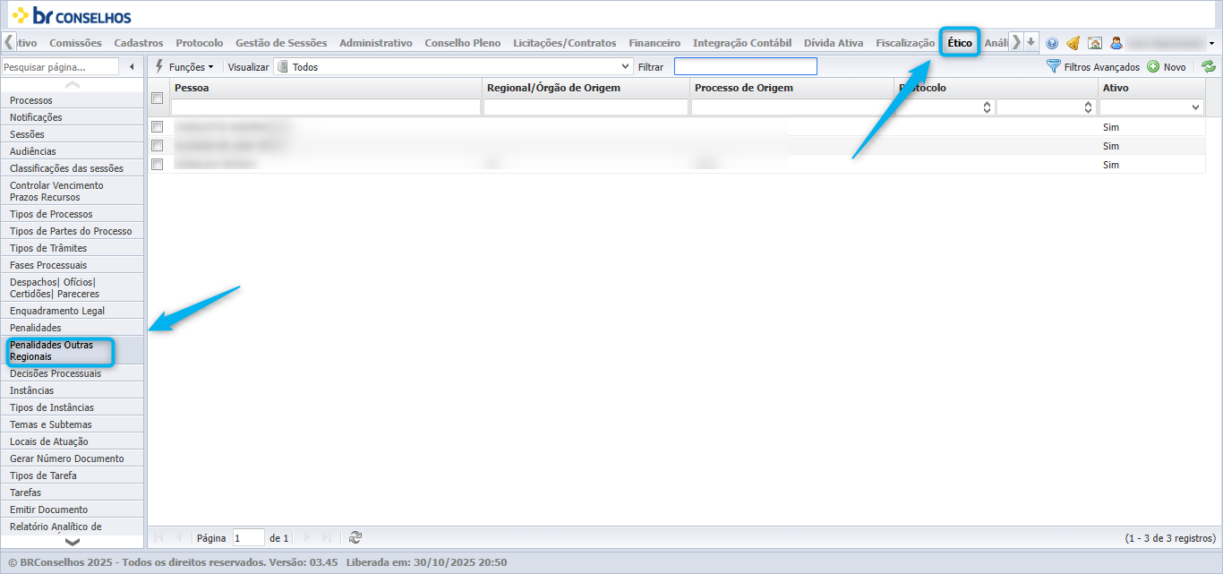Viewport: 1223px width, 574px height.
Task: Tick the select-all checkbox in the grid header
Action: coord(158,98)
